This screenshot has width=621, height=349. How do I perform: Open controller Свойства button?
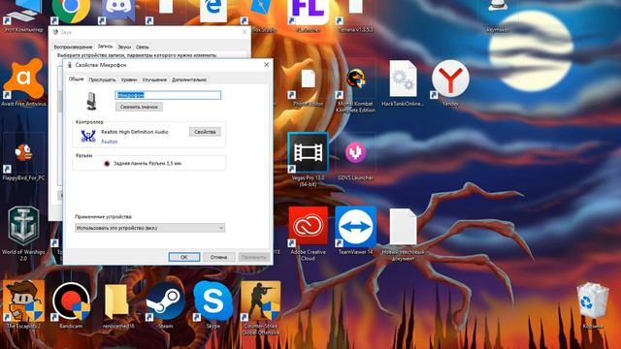[205, 132]
